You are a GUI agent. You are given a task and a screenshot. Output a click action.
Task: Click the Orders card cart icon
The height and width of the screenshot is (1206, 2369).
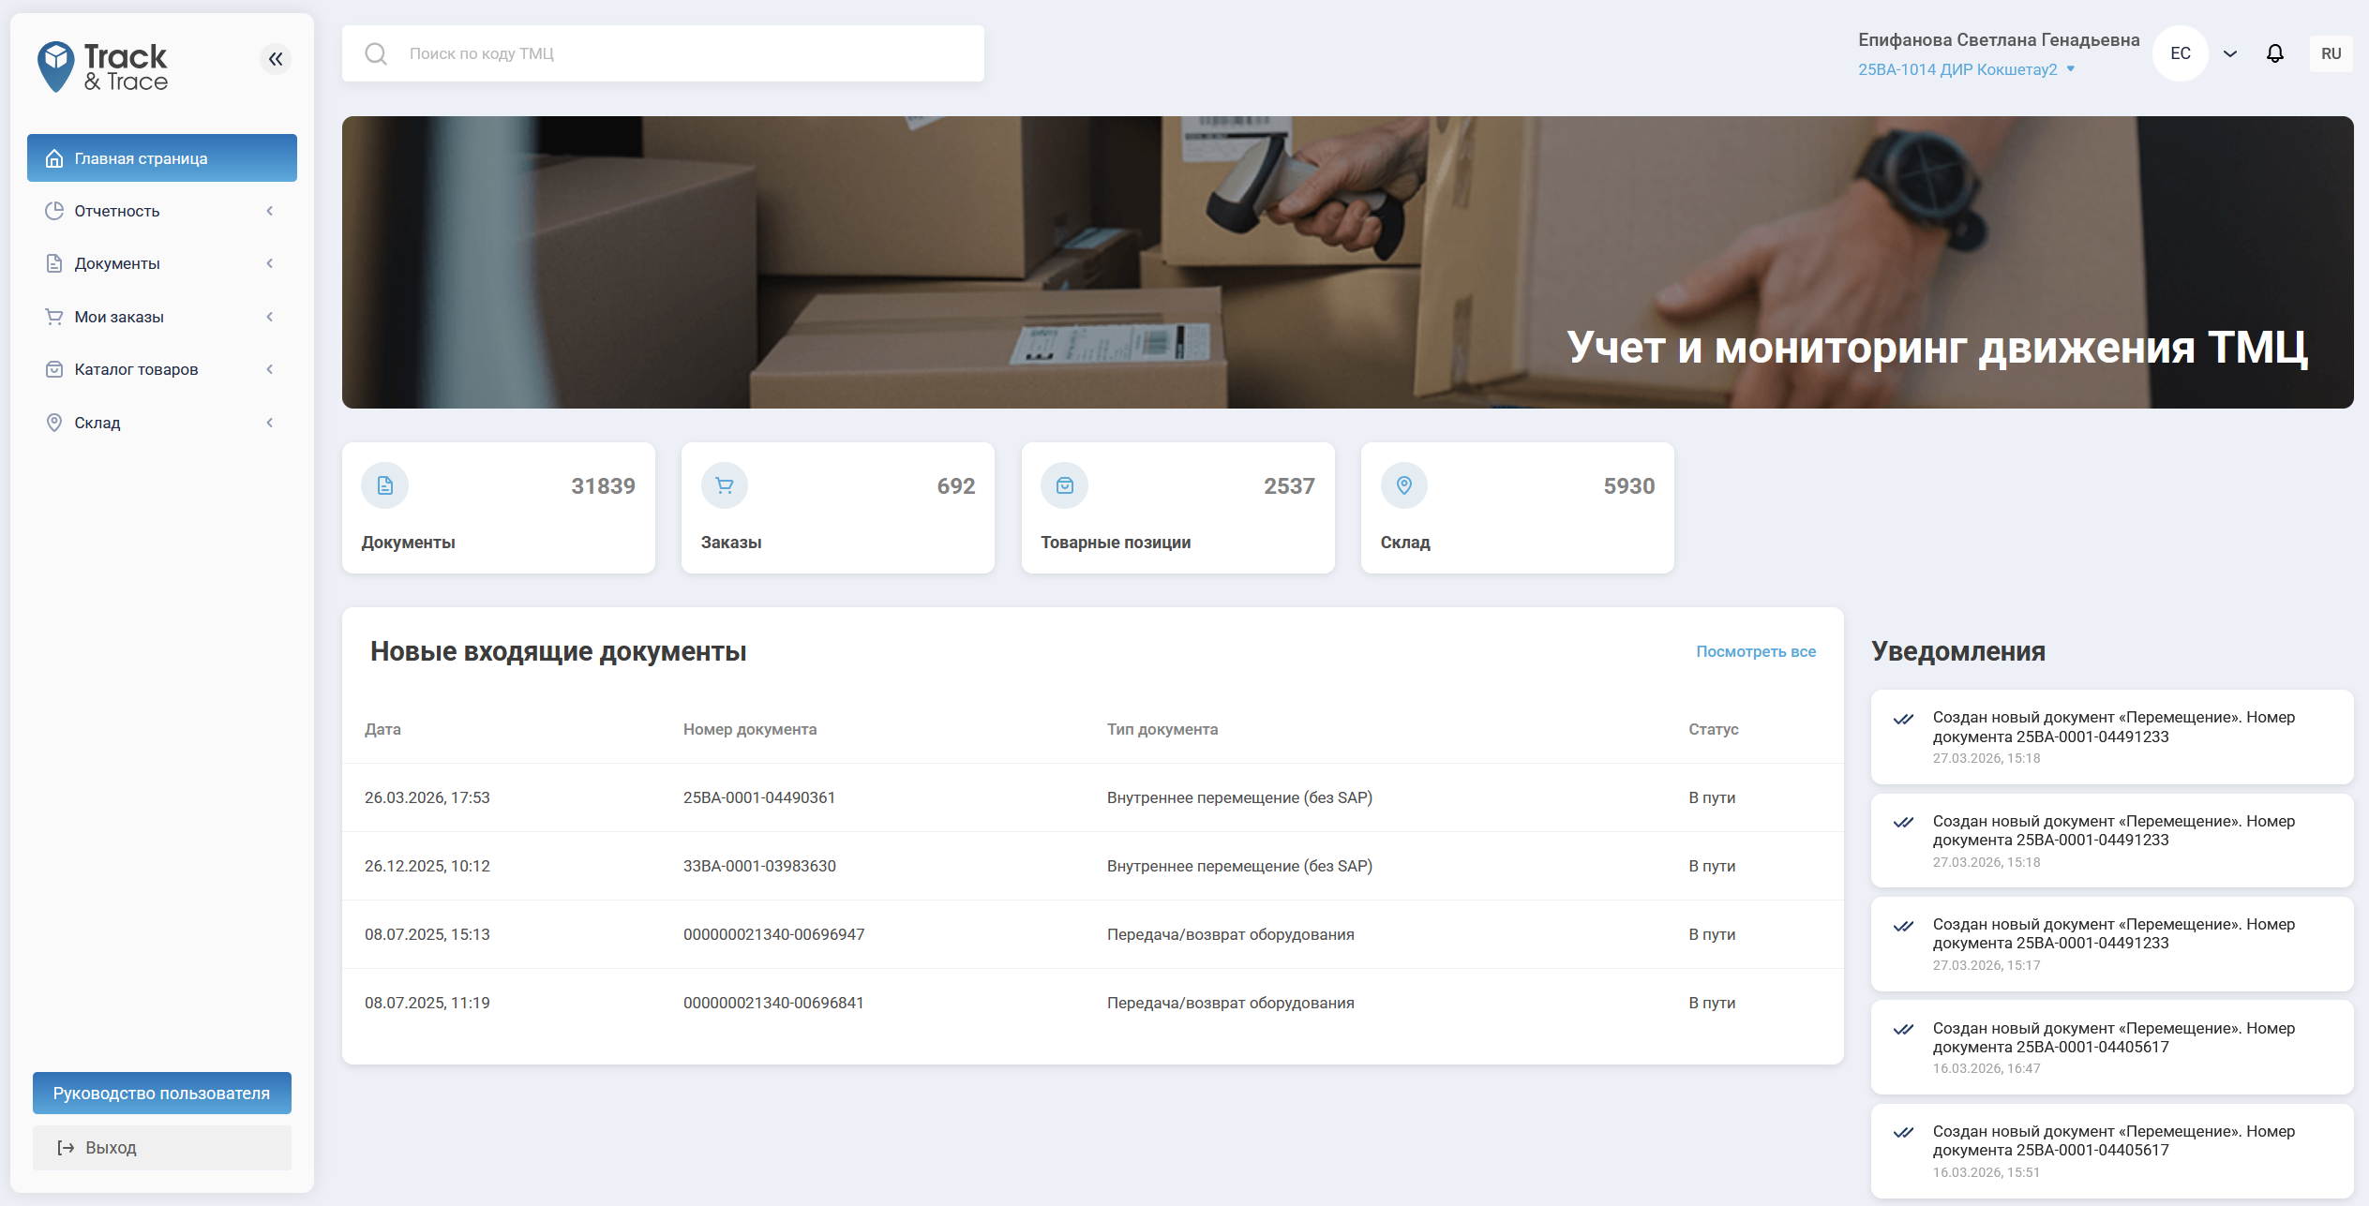point(725,485)
